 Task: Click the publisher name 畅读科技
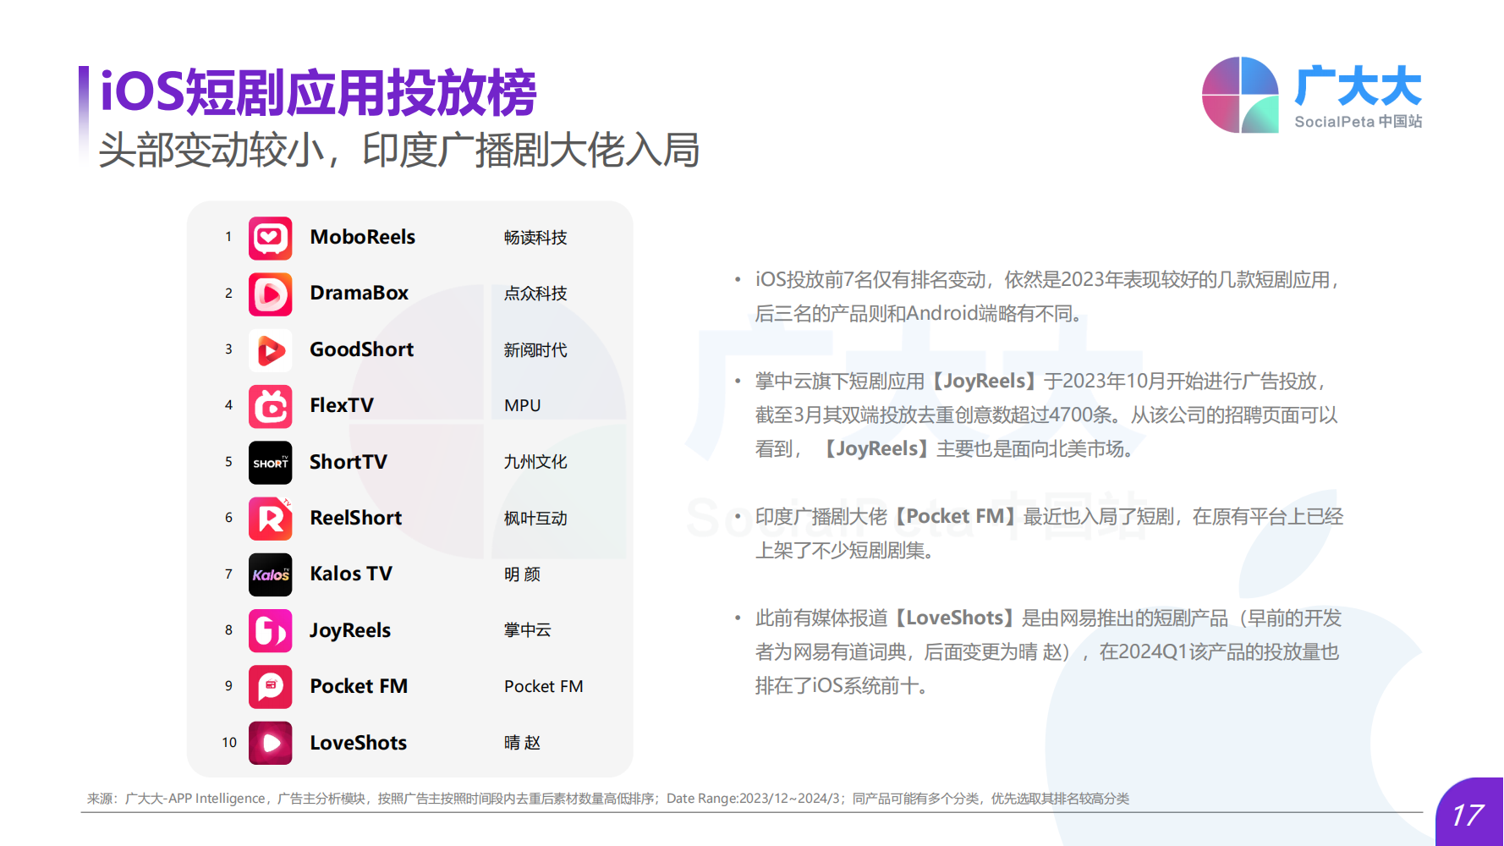535,238
